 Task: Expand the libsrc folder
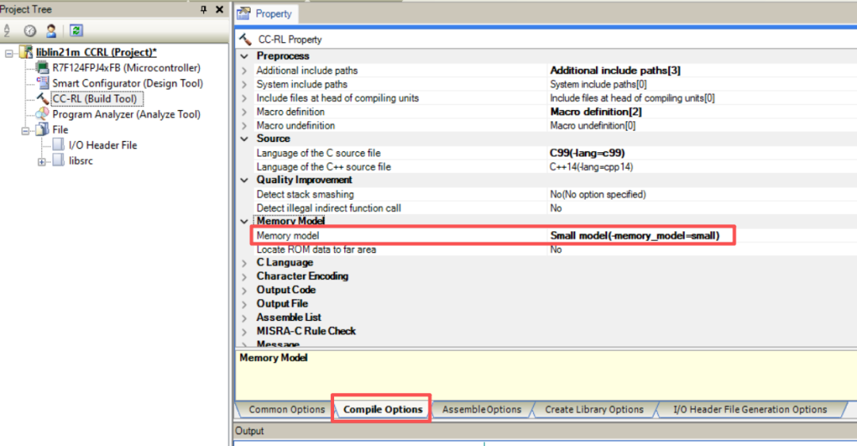pos(42,161)
